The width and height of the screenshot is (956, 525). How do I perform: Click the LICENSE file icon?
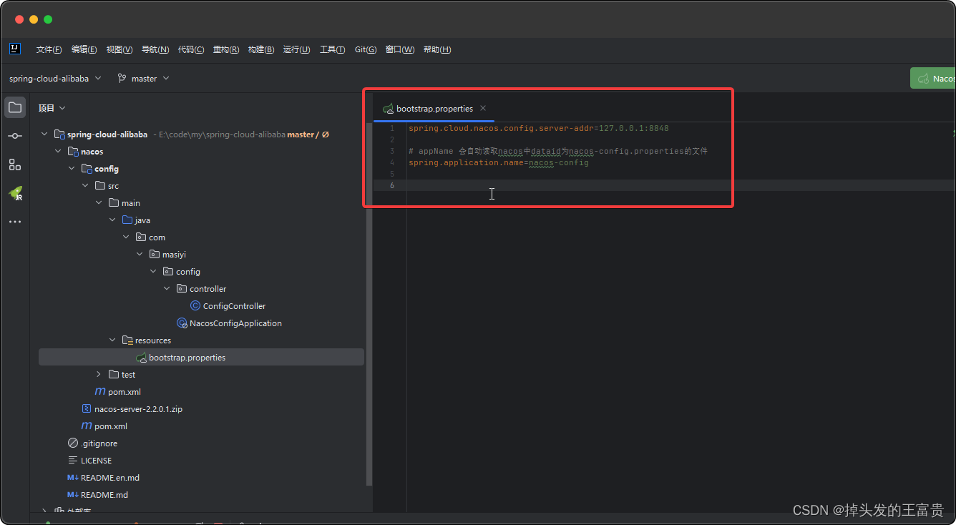(x=73, y=460)
